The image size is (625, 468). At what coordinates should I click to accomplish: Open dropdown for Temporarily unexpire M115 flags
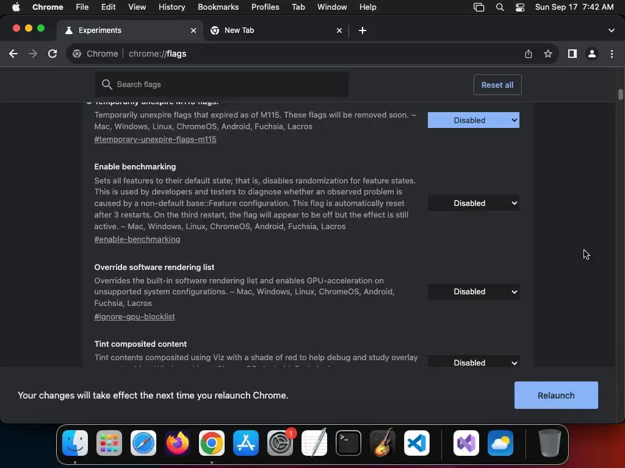[474, 120]
